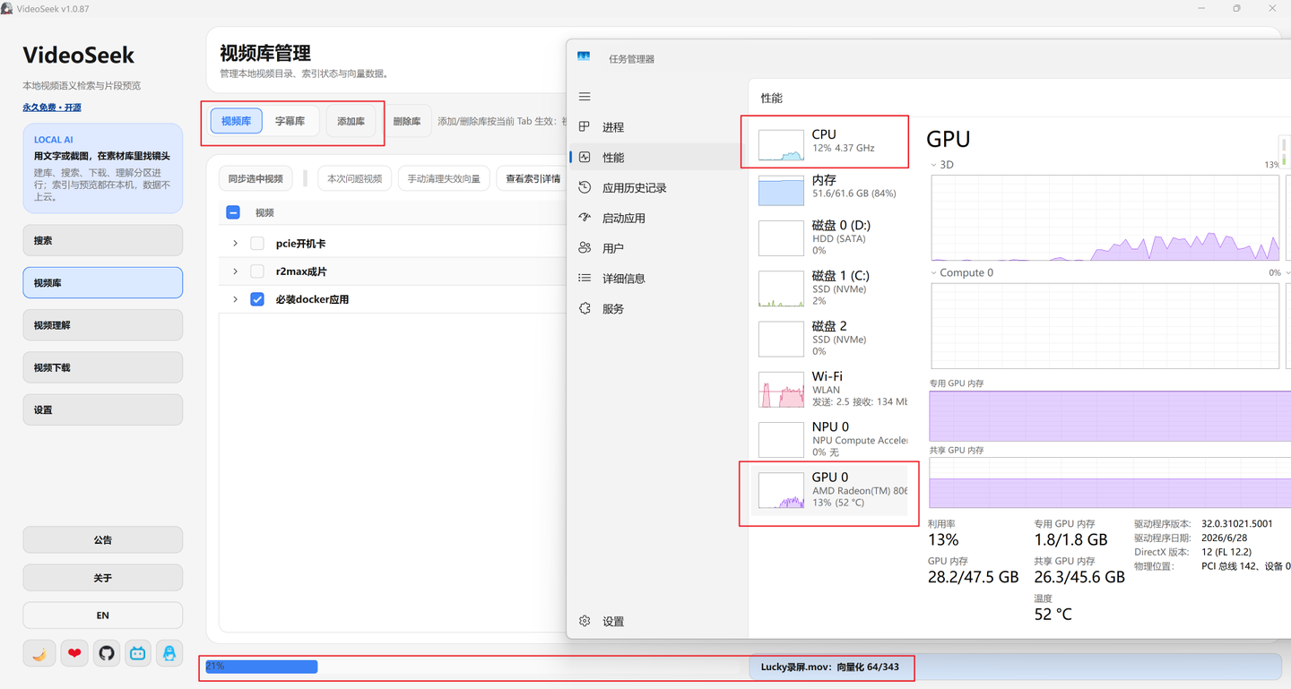Select the NPU 0 graph thumbnail

(x=781, y=440)
